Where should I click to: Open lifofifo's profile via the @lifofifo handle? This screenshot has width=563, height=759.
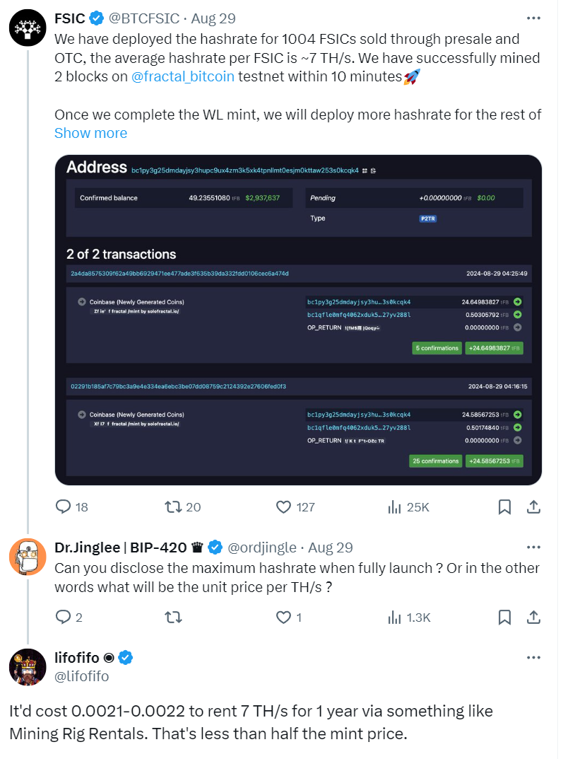82,677
